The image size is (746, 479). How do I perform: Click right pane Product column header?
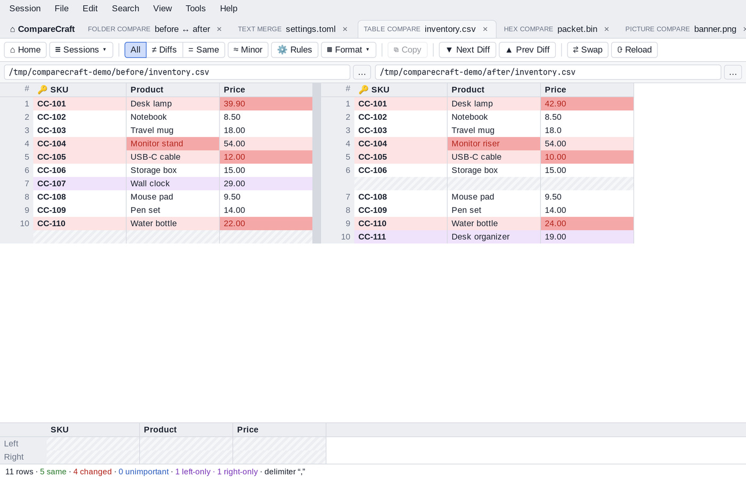coord(494,89)
